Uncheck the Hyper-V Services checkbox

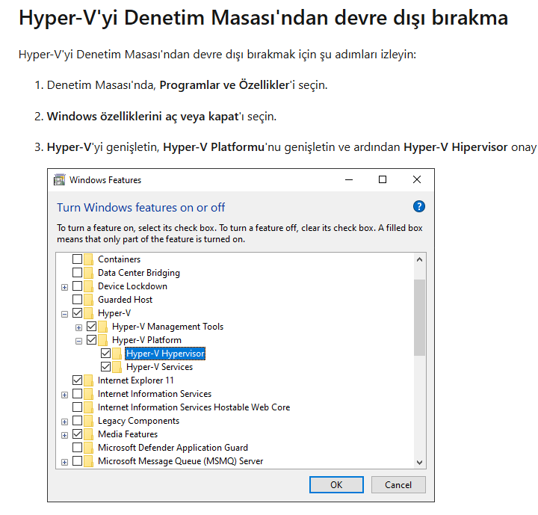[x=105, y=367]
